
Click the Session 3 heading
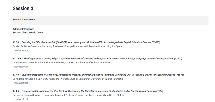(x=23, y=9)
